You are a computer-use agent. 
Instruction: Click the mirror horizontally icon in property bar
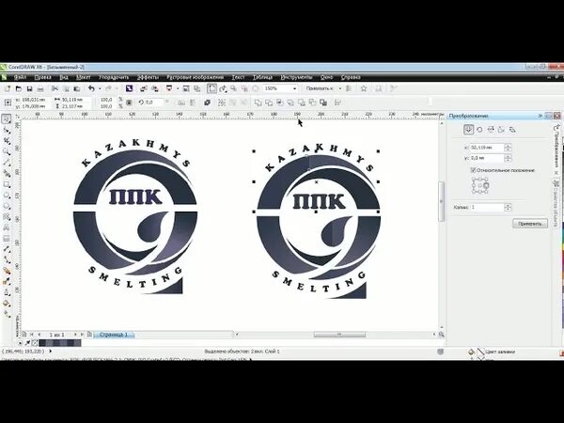coord(181,102)
